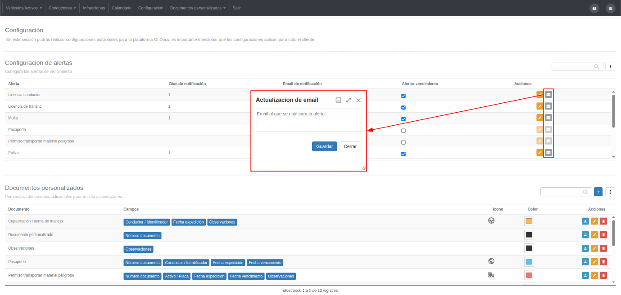
Task: Click globe icon in Pasaporte document row
Action: pyautogui.click(x=491, y=261)
